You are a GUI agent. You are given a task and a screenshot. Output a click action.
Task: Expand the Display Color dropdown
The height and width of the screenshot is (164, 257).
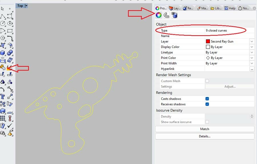[x=252, y=47]
